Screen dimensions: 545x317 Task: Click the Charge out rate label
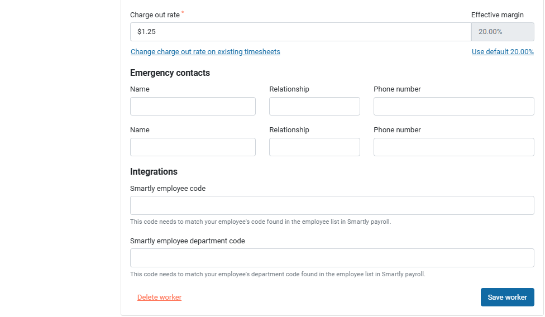point(155,15)
